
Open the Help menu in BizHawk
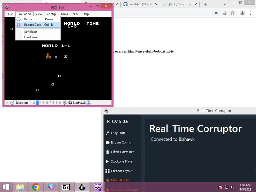(x=85, y=14)
